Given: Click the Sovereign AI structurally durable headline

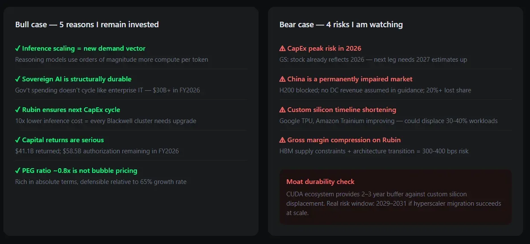Looking at the screenshot, I should (x=77, y=79).
